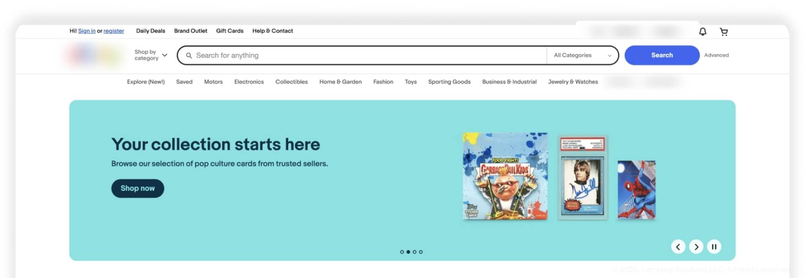Viewport: 805px width, 278px height.
Task: Click the Garbage Pail Kids card image
Action: click(505, 176)
